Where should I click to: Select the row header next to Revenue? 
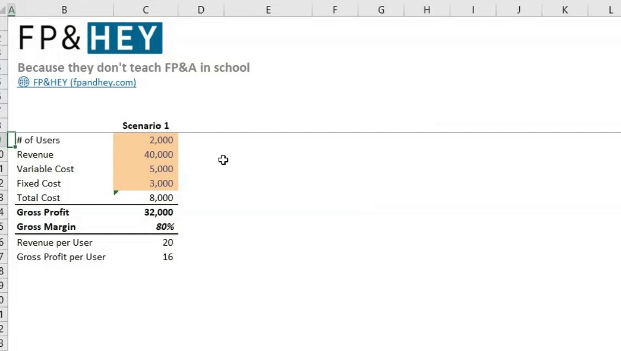tap(5, 154)
